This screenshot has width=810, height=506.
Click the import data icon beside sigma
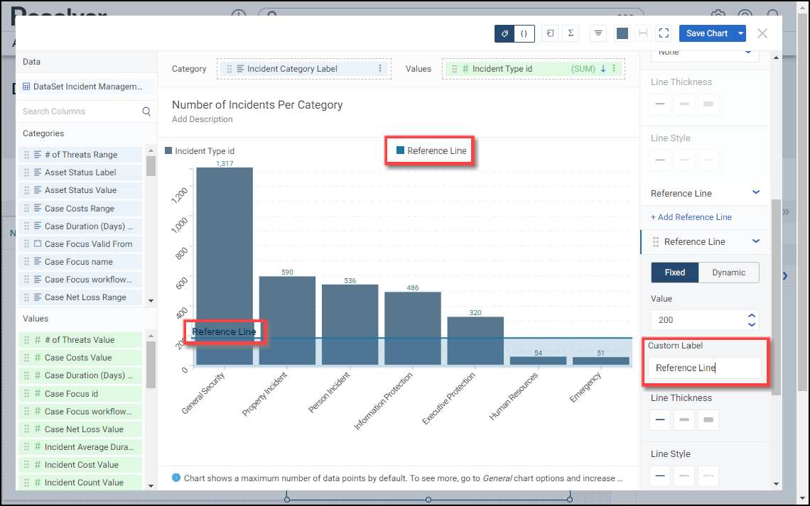click(x=550, y=33)
